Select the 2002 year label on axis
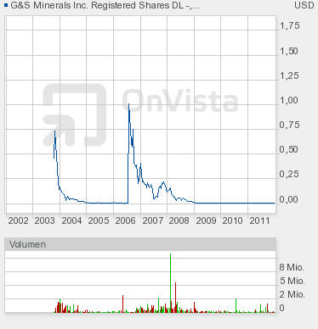This screenshot has width=318, height=329. [18, 220]
